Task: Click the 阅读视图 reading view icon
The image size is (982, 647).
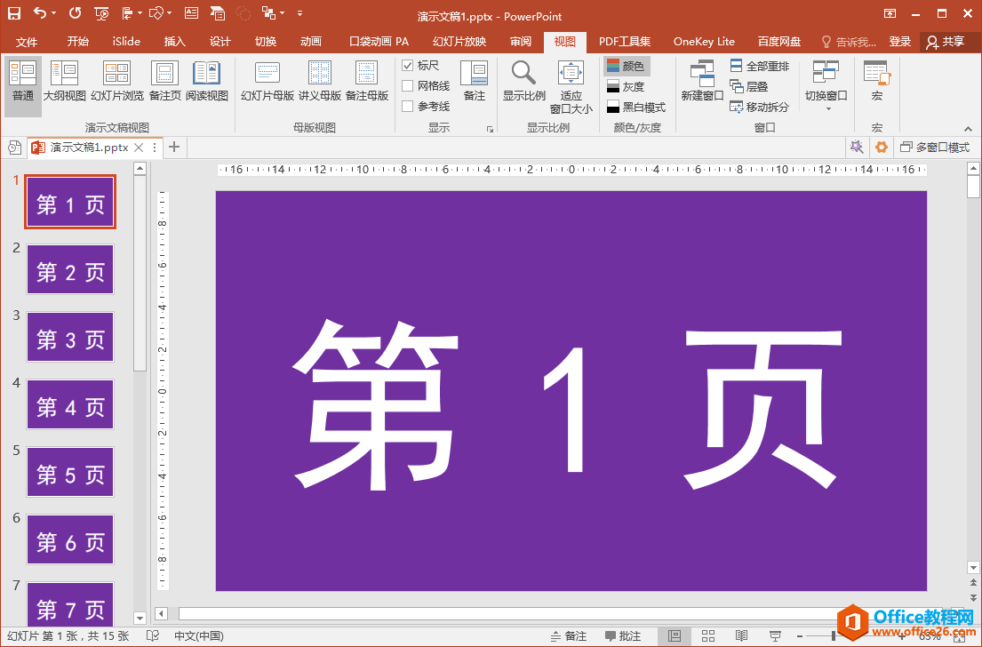Action: [206, 81]
